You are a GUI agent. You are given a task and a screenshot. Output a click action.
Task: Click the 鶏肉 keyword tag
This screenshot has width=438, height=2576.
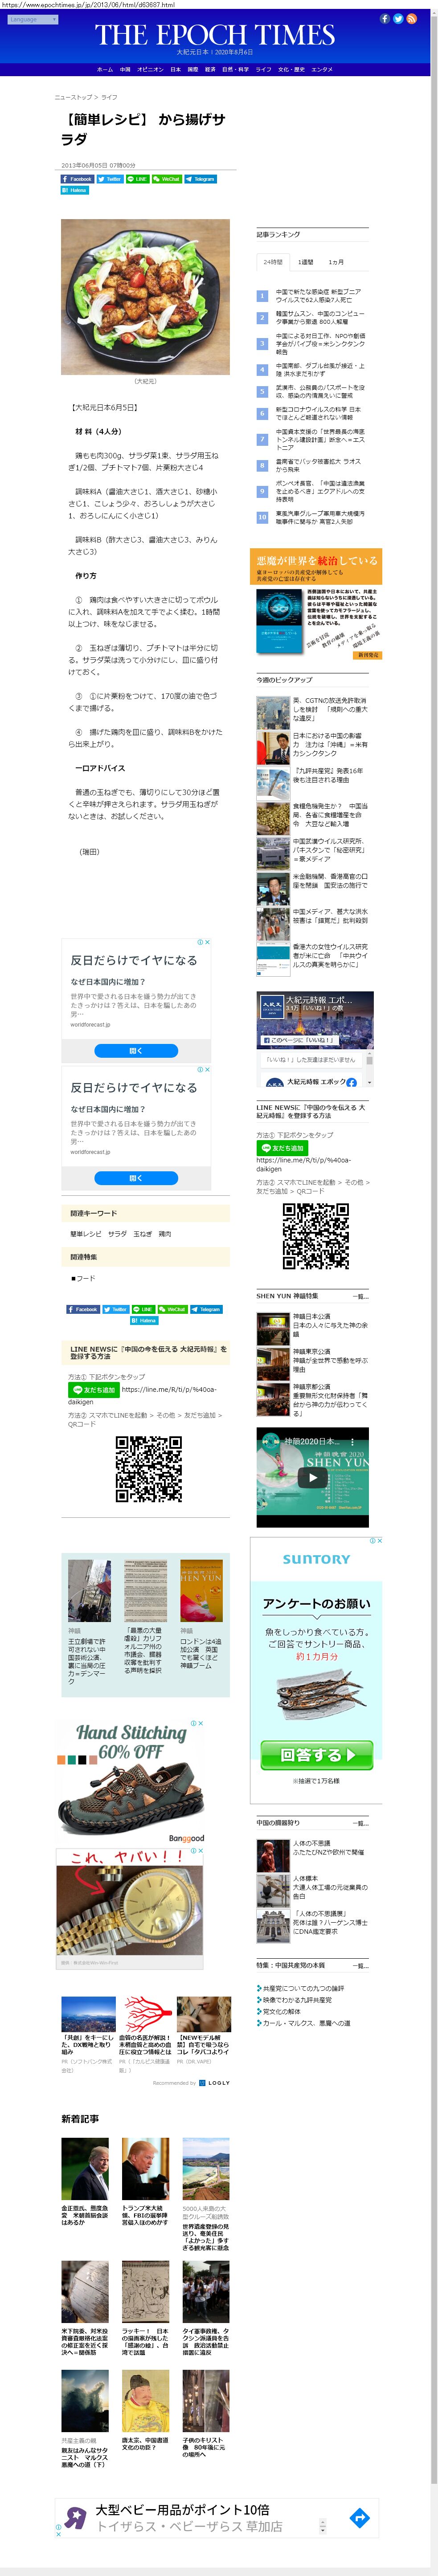pos(165,1234)
